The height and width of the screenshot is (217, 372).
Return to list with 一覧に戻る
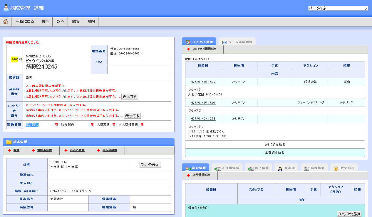tap(25, 21)
